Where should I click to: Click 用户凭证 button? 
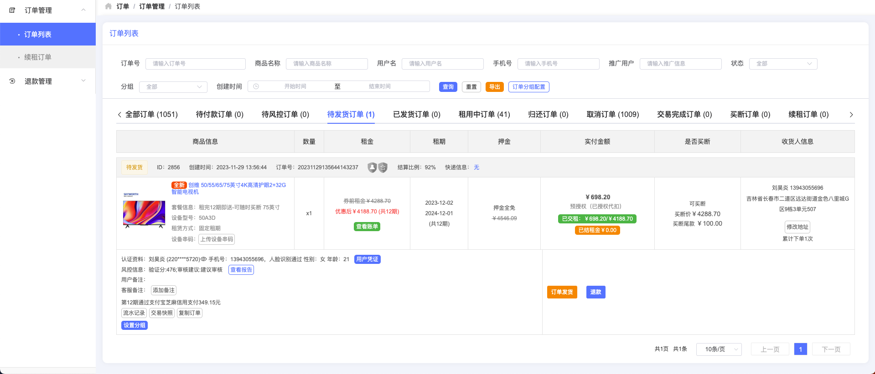tap(368, 259)
